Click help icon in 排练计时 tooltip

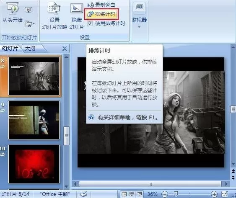tap(91, 117)
